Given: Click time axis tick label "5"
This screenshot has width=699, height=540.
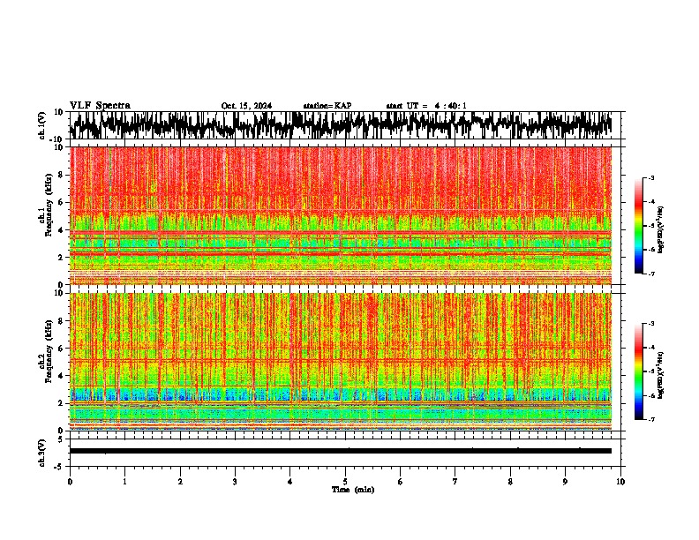Looking at the screenshot, I should (345, 482).
